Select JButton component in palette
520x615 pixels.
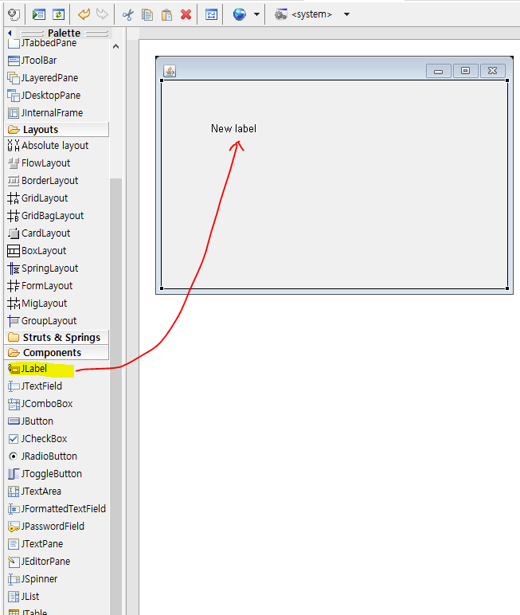tap(31, 421)
